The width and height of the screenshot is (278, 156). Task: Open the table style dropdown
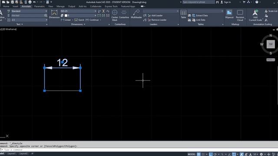click(205, 11)
